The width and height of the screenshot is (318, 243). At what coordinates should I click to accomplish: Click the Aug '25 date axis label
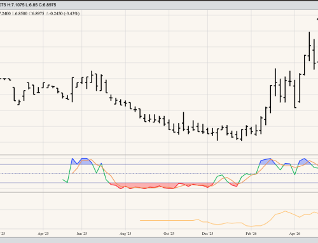[125, 233]
